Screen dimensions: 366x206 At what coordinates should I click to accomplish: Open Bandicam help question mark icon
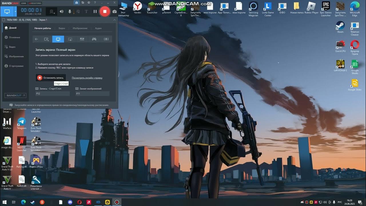pyautogui.click(x=95, y=3)
